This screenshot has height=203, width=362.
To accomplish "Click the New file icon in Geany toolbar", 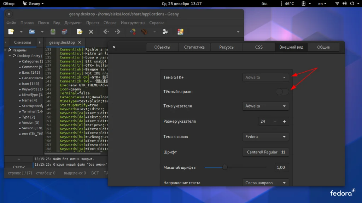I will click(x=11, y=32).
